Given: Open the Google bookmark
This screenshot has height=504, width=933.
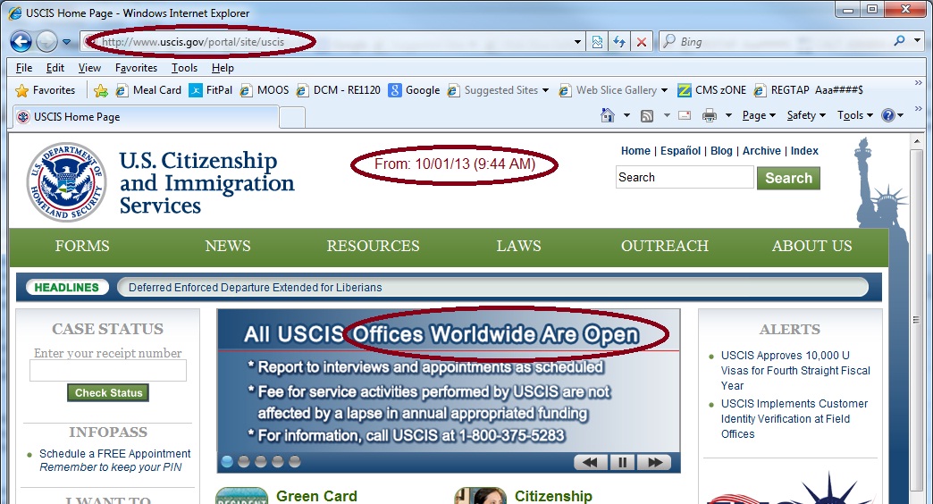Looking at the screenshot, I should point(415,90).
